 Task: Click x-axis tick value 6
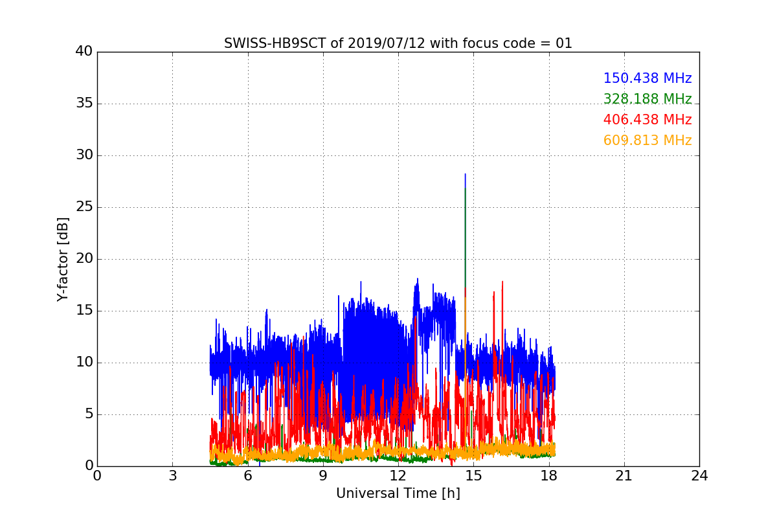(248, 476)
